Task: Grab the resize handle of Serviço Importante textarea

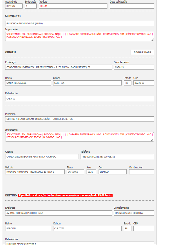Action: point(152,39)
